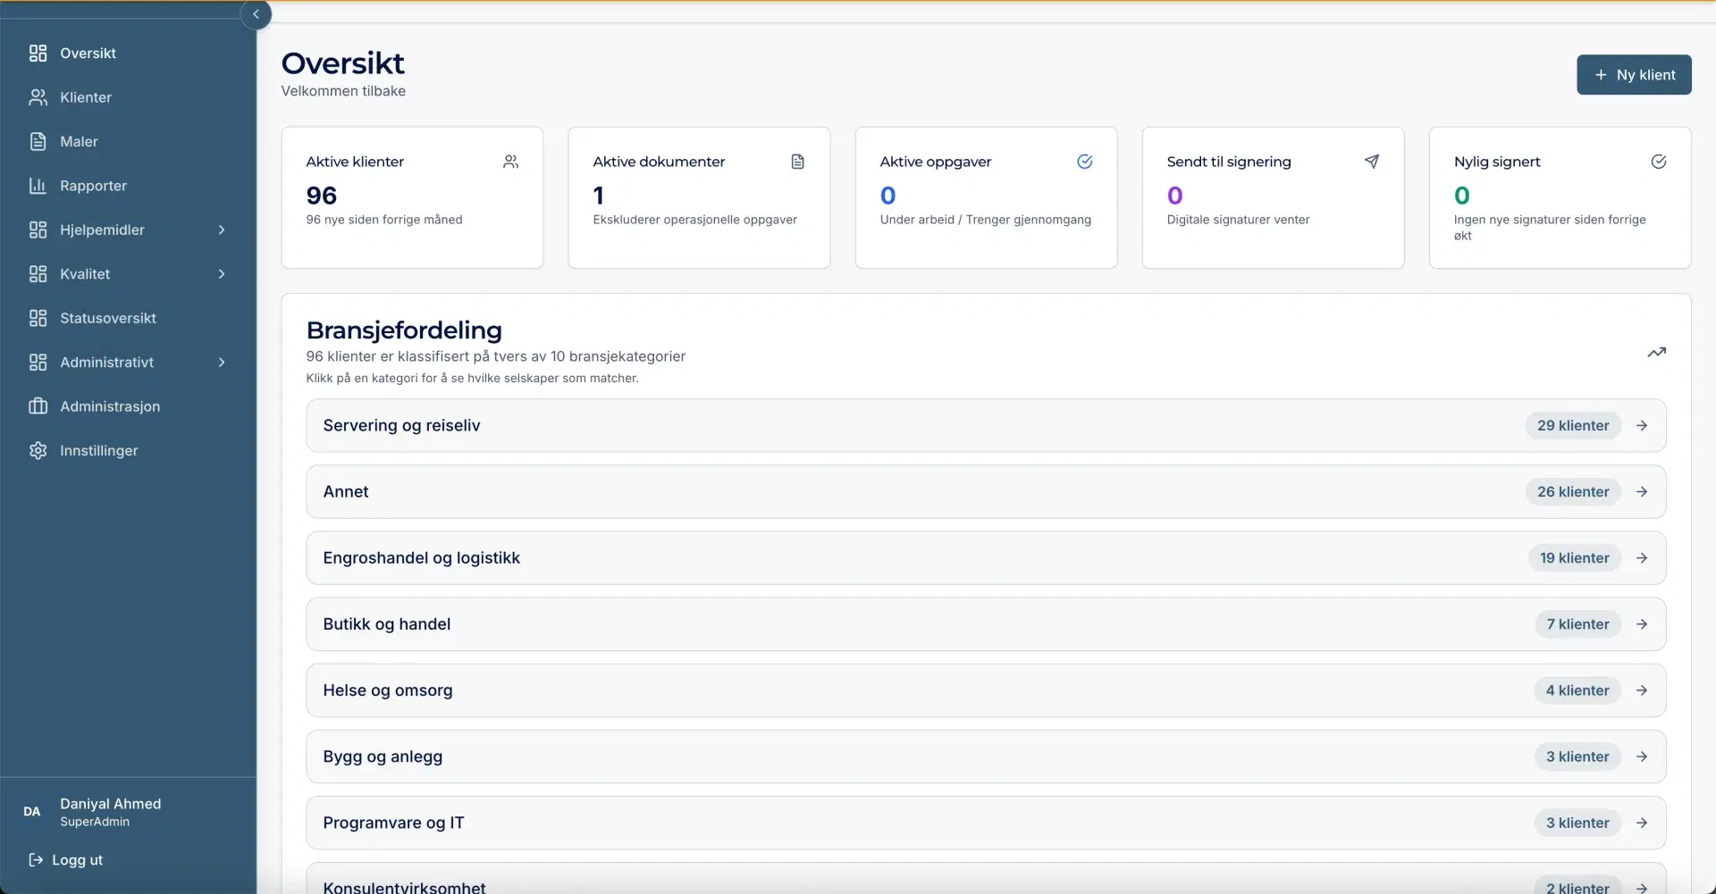Expand the Hjelpemidler submenu chevron
Screen dimensions: 1716x894
pyautogui.click(x=222, y=230)
